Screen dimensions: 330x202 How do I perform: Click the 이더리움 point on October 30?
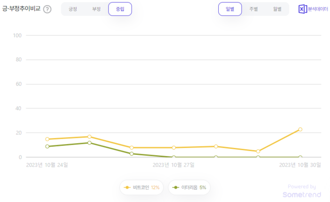[x=300, y=157]
